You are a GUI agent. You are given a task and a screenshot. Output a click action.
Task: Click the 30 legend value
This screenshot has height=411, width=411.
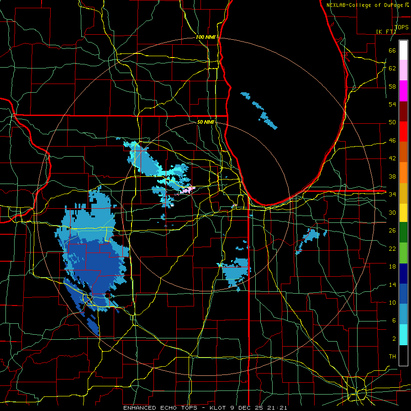tap(392, 212)
